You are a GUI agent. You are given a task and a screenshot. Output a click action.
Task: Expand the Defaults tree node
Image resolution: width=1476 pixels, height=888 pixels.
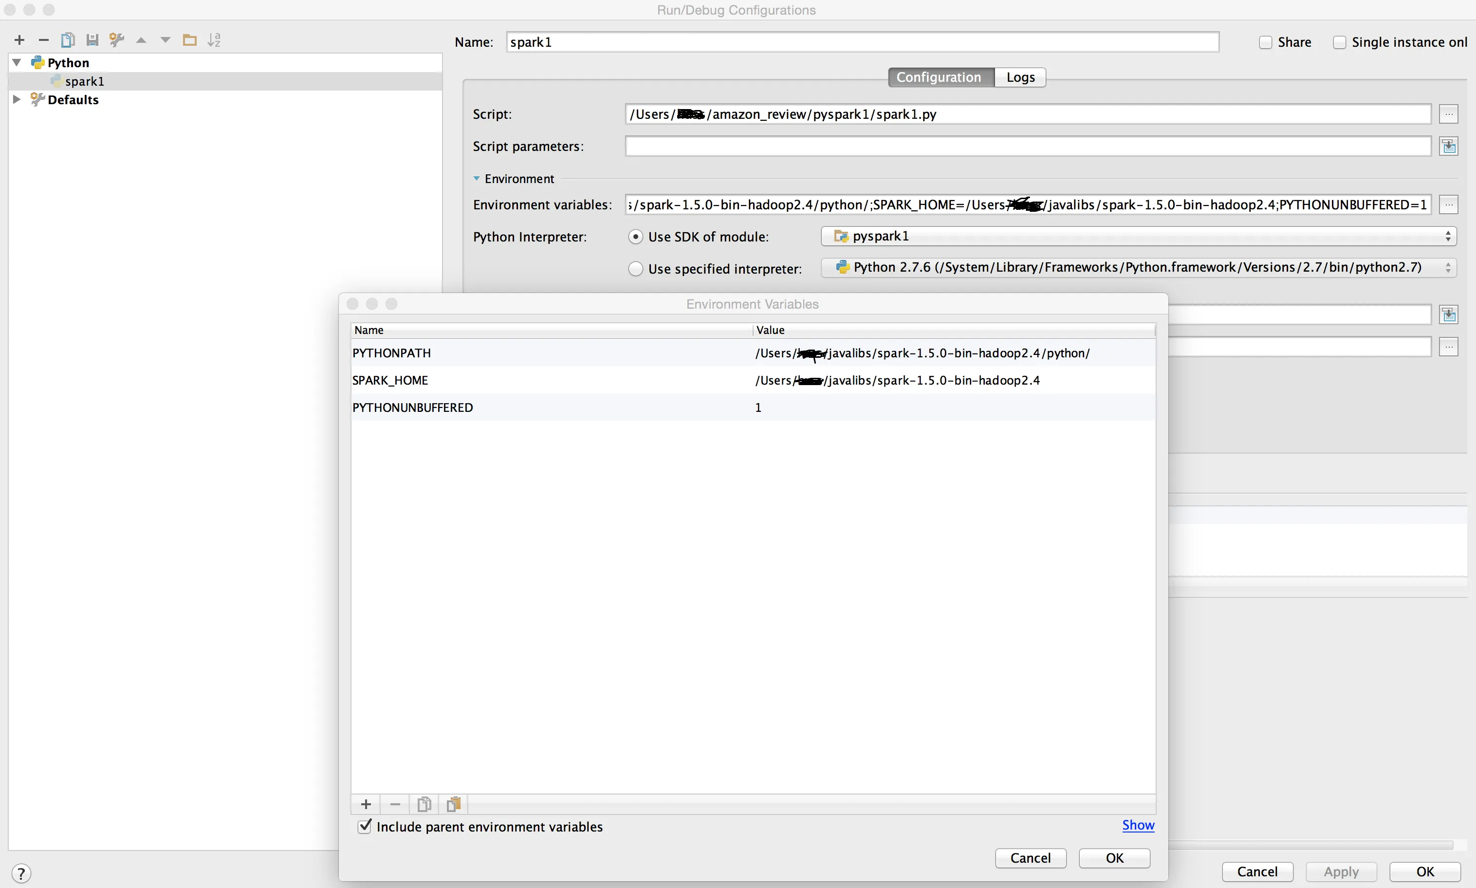point(17,99)
